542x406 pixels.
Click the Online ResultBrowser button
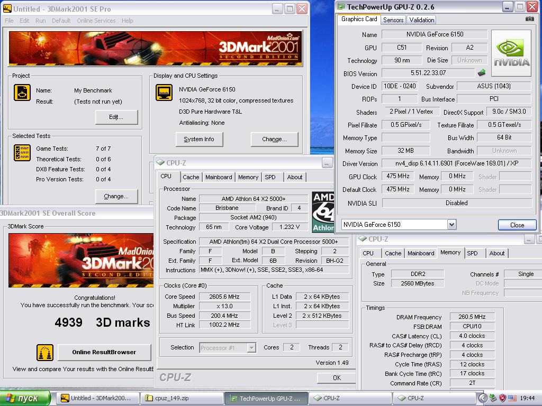pyautogui.click(x=104, y=352)
